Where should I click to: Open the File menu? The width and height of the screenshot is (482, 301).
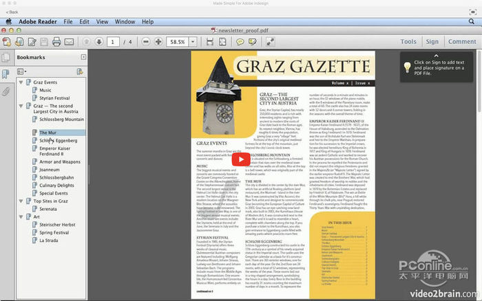68,21
